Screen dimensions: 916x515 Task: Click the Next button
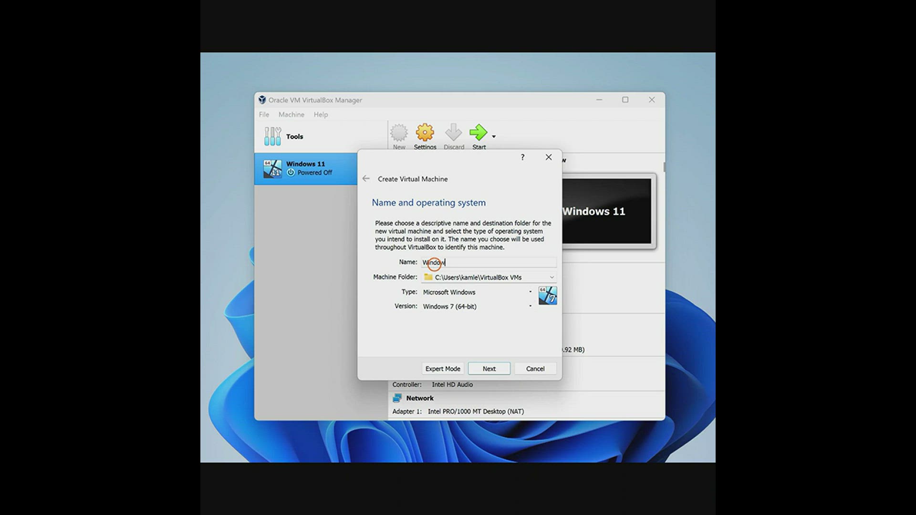[x=489, y=369]
